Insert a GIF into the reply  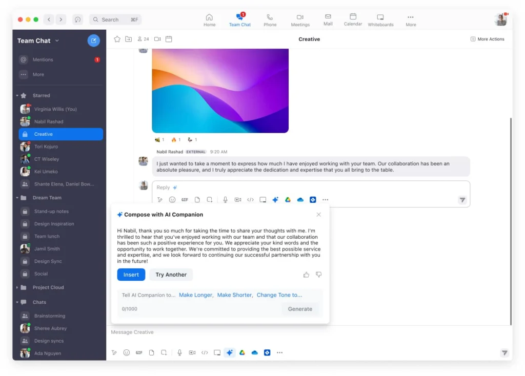pos(185,200)
